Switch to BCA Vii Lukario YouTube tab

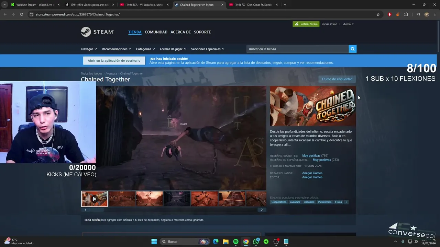tap(144, 5)
